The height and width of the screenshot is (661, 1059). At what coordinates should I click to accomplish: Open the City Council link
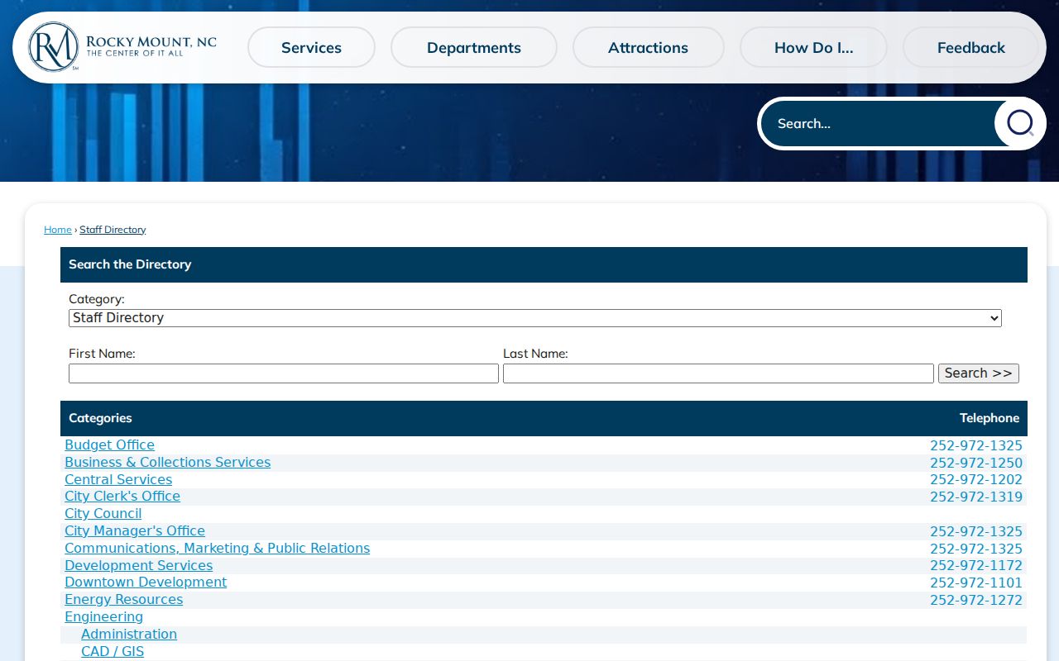click(103, 514)
